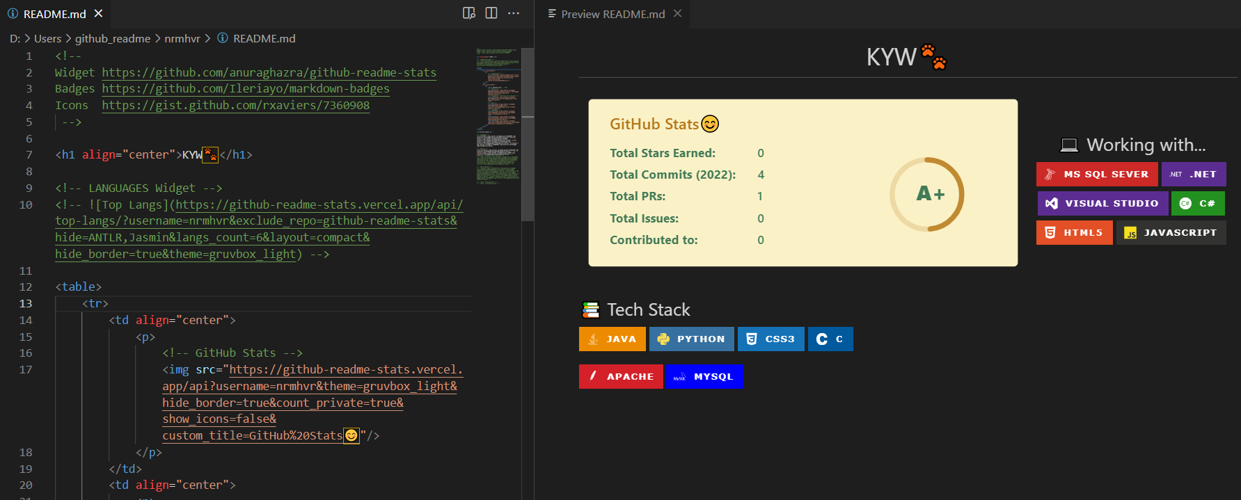Switch to the README.md editor tab
This screenshot has width=1241, height=500.
(x=55, y=14)
